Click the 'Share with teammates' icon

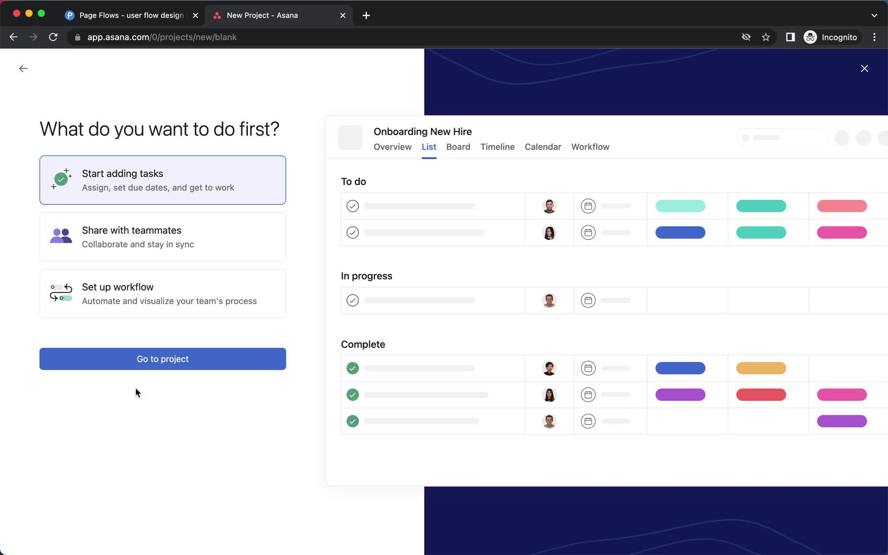pos(61,236)
